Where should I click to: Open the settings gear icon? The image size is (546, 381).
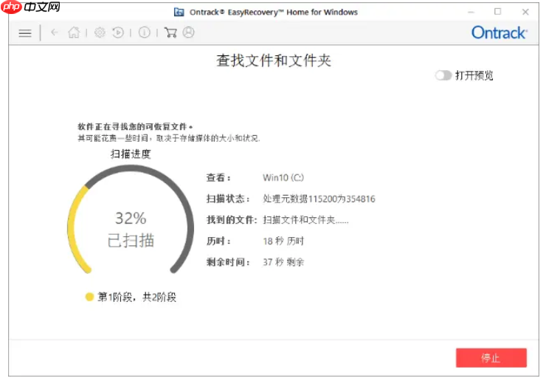[100, 32]
